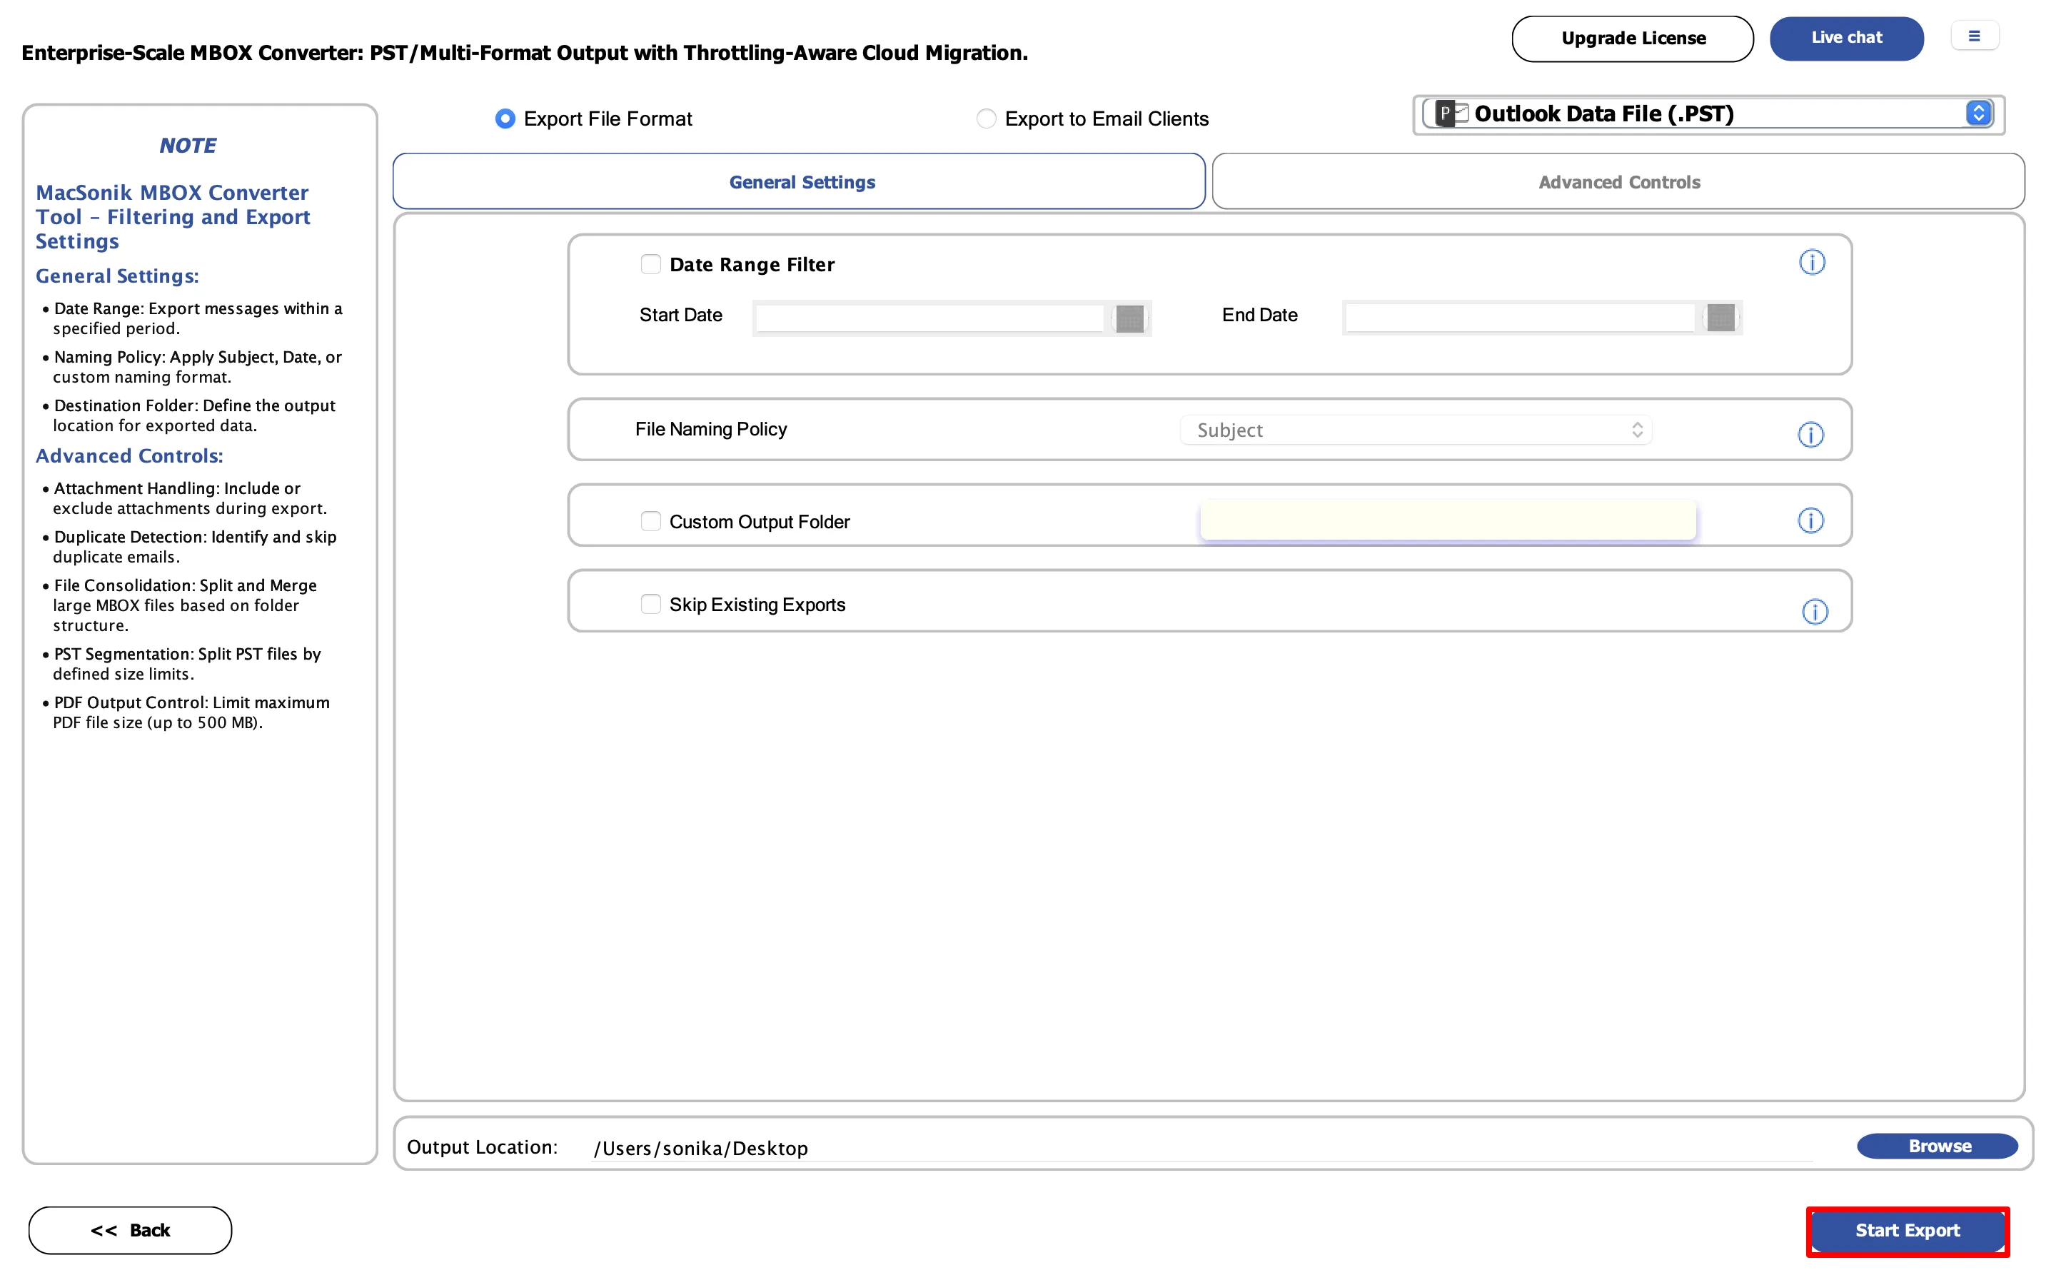Open Live chat
This screenshot has width=2056, height=1285.
[1846, 39]
